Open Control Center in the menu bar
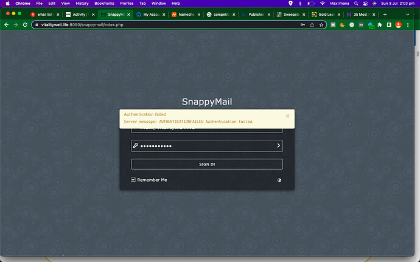 (x=365, y=3)
